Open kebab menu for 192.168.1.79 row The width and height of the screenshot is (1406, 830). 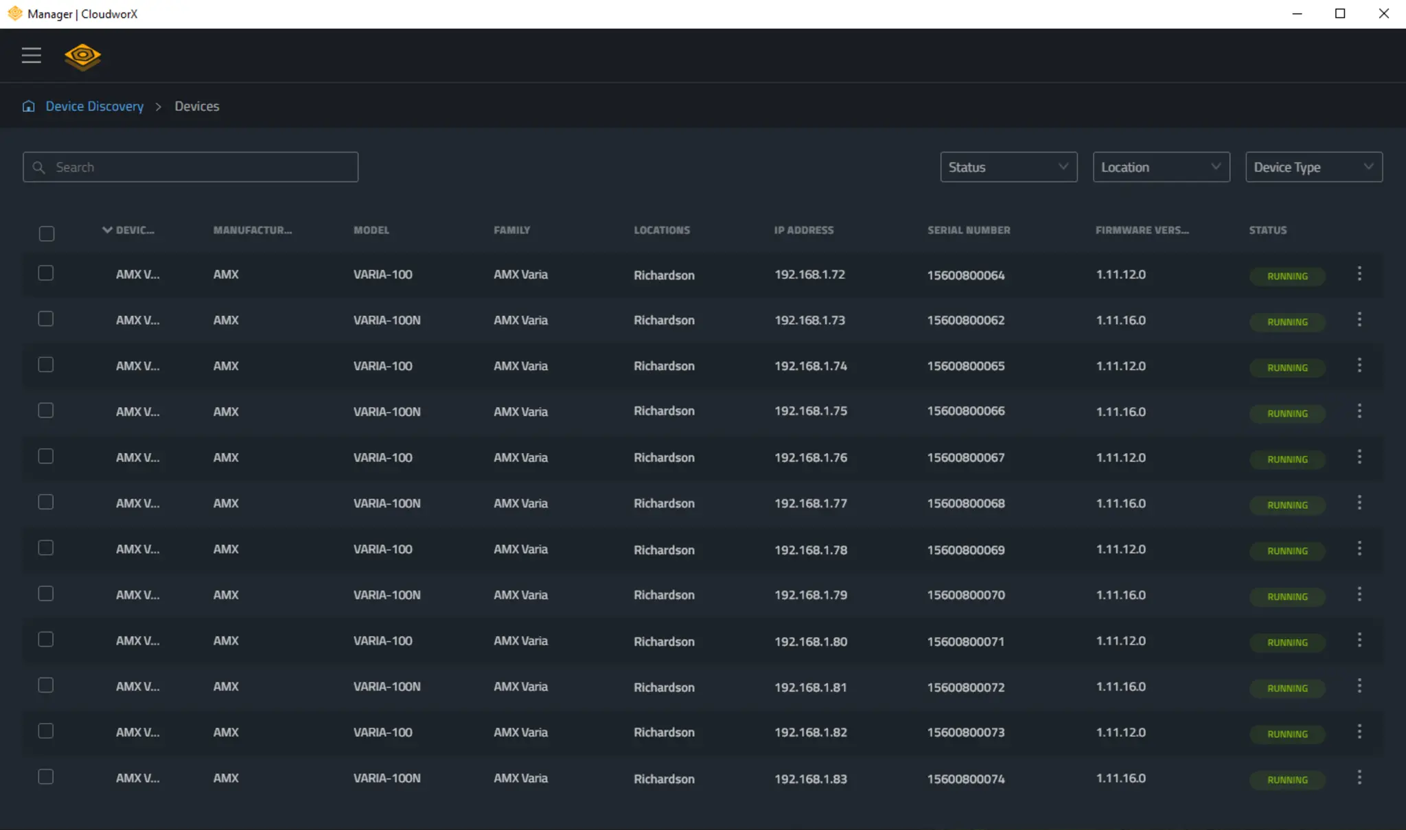(x=1359, y=595)
